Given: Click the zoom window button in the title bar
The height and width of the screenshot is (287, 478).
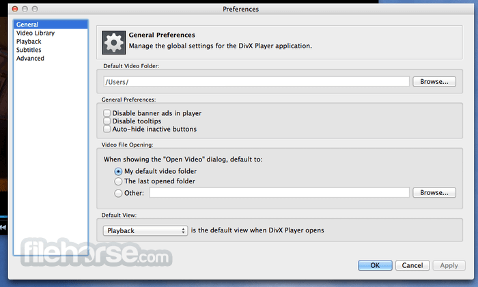Looking at the screenshot, I should [x=35, y=9].
